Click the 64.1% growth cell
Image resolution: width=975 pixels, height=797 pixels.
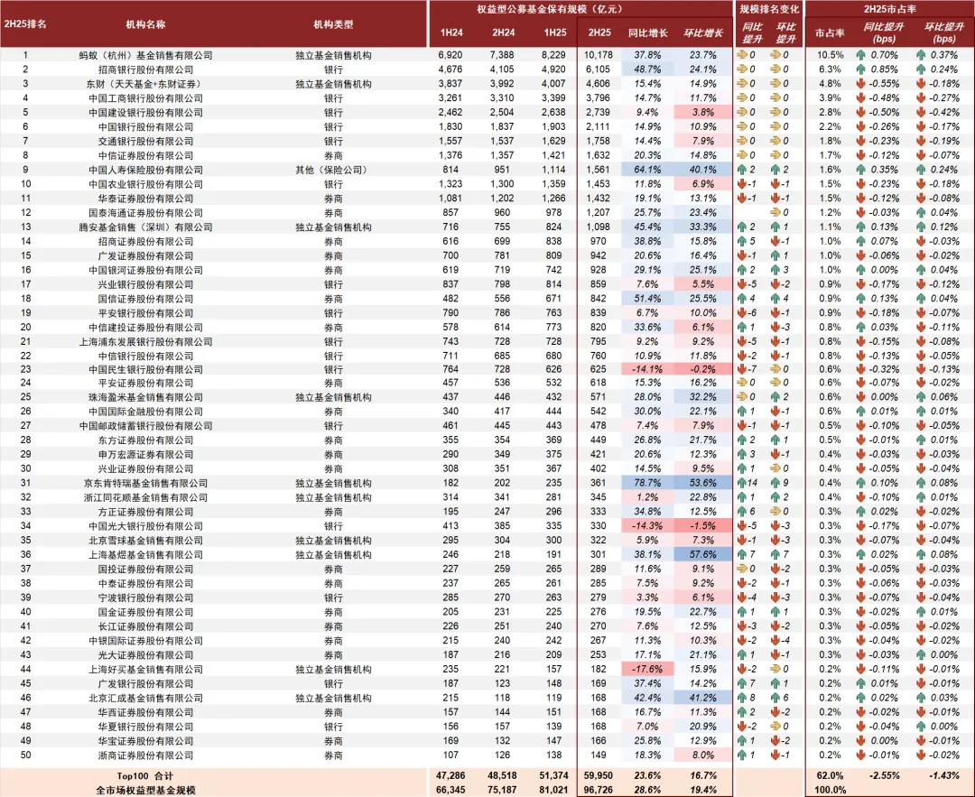[x=647, y=169]
